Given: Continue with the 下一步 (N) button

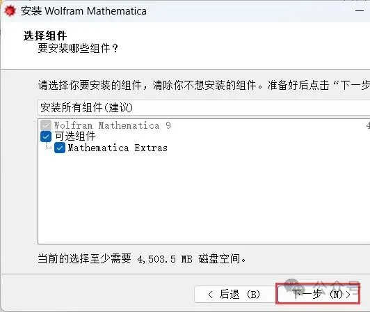Looking at the screenshot, I should click(318, 295).
